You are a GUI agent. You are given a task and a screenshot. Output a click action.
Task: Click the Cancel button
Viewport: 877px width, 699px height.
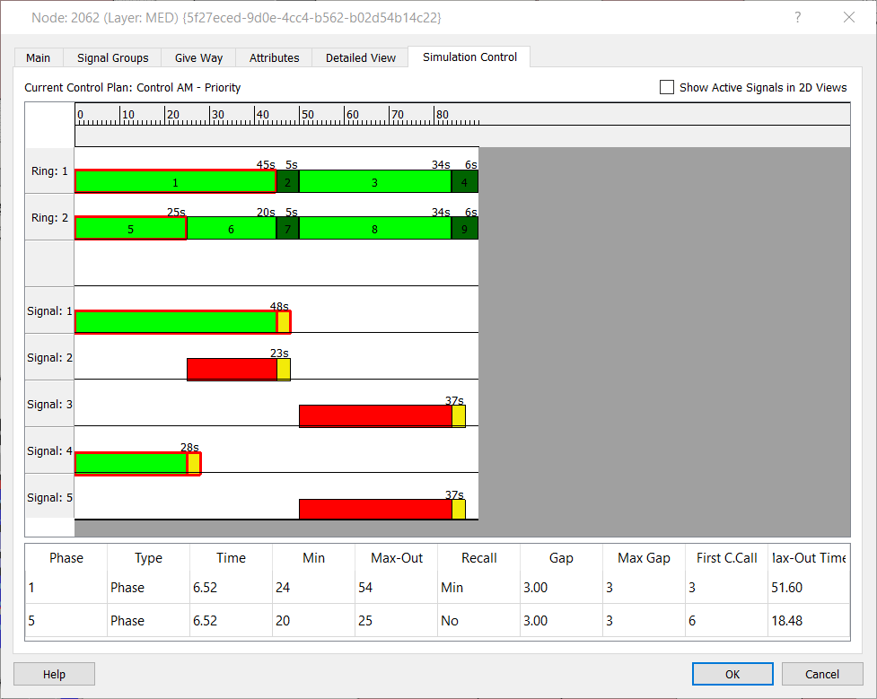[x=822, y=674]
